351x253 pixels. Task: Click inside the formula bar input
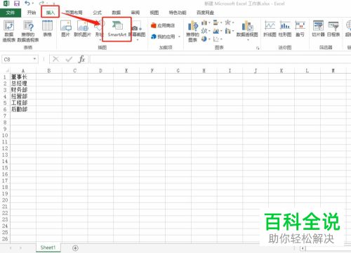(x=220, y=59)
